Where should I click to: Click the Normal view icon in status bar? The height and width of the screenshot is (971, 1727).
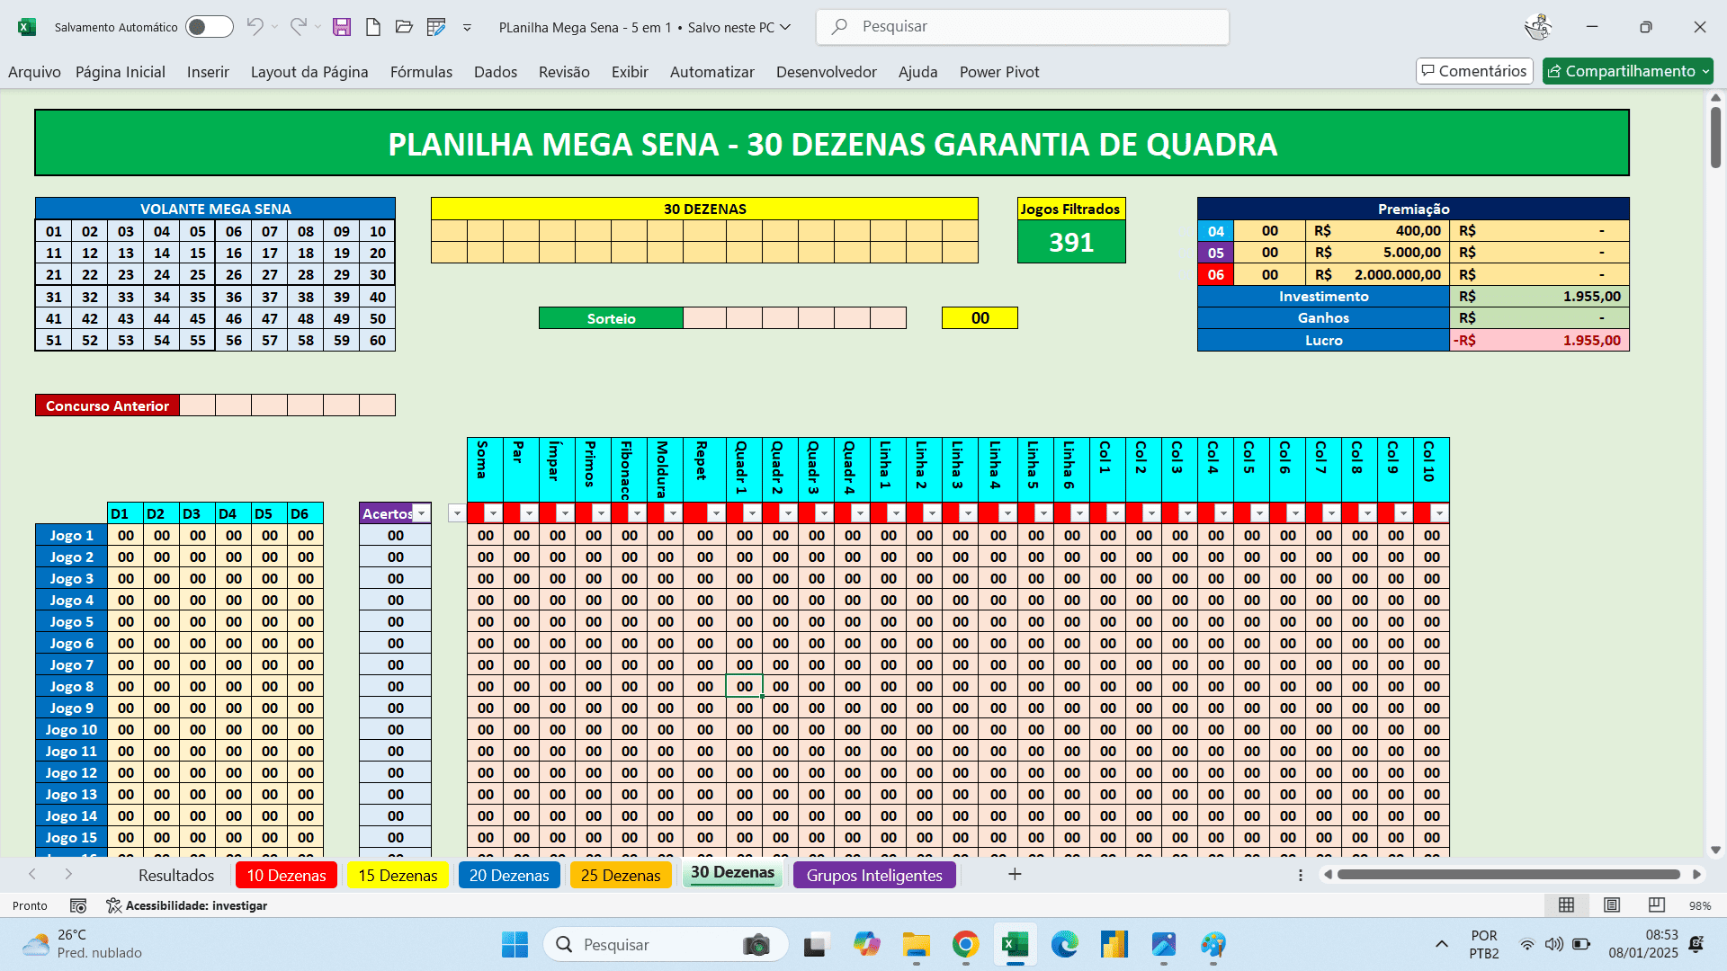[1566, 905]
